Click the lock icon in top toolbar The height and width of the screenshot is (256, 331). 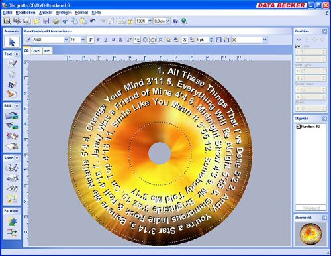pos(130,21)
